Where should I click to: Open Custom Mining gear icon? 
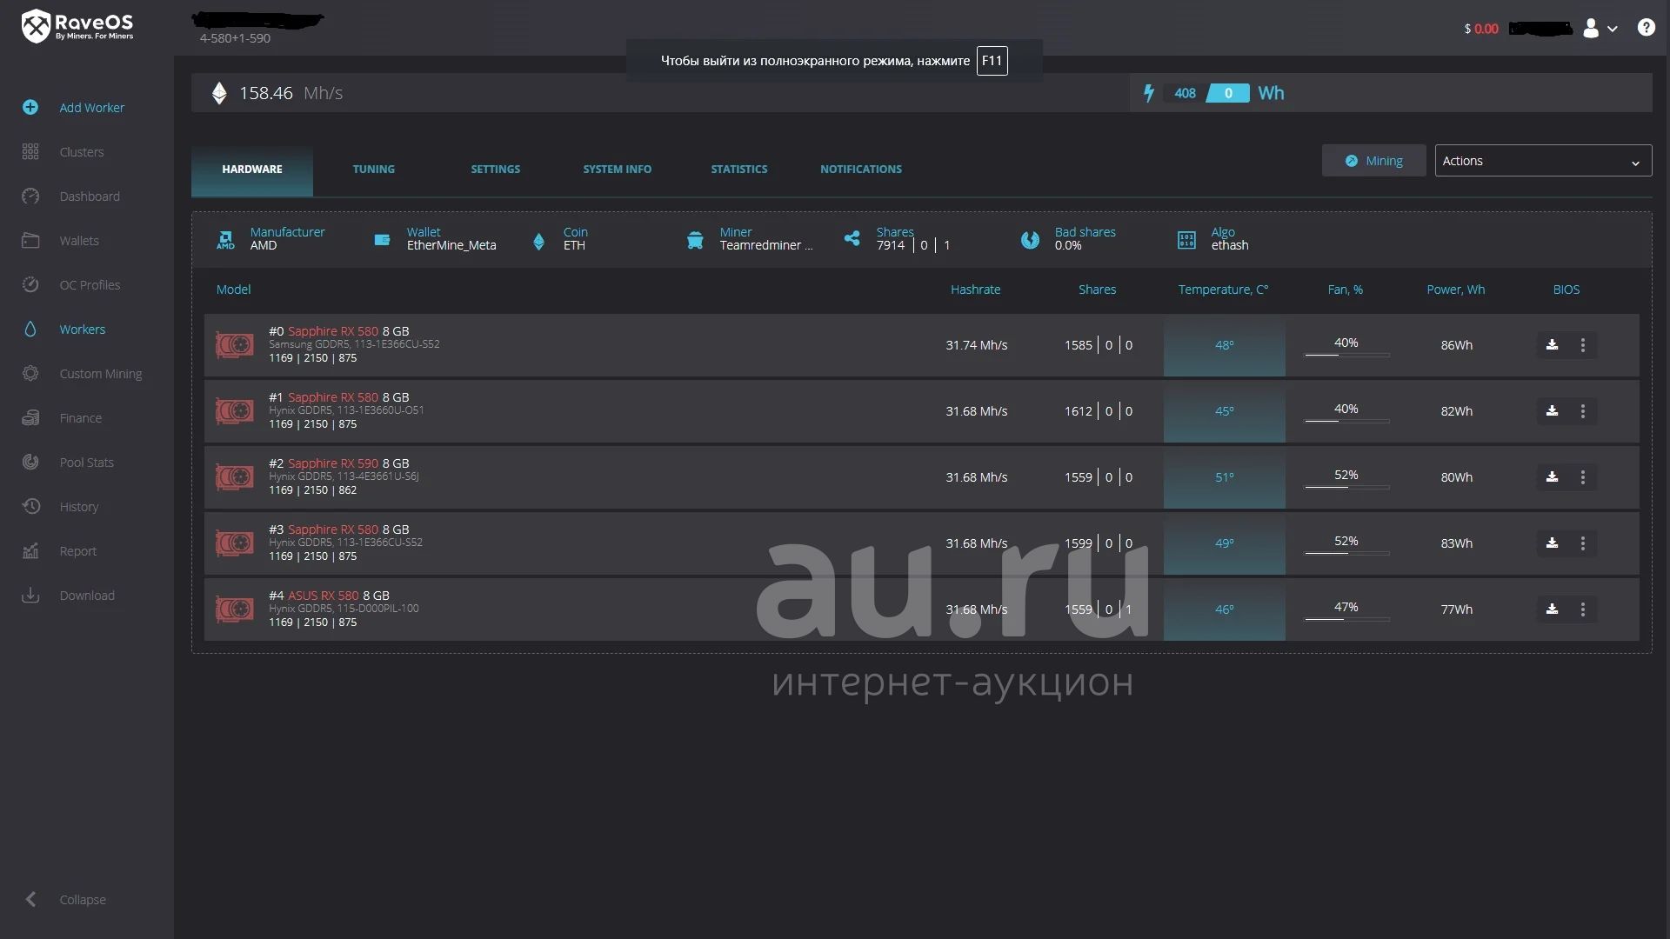(x=30, y=373)
